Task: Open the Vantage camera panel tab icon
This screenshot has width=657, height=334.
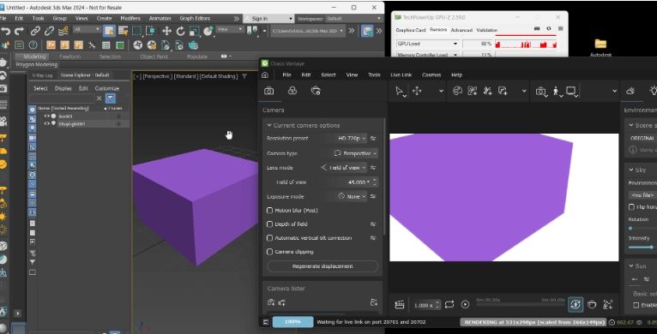Action: (269, 91)
